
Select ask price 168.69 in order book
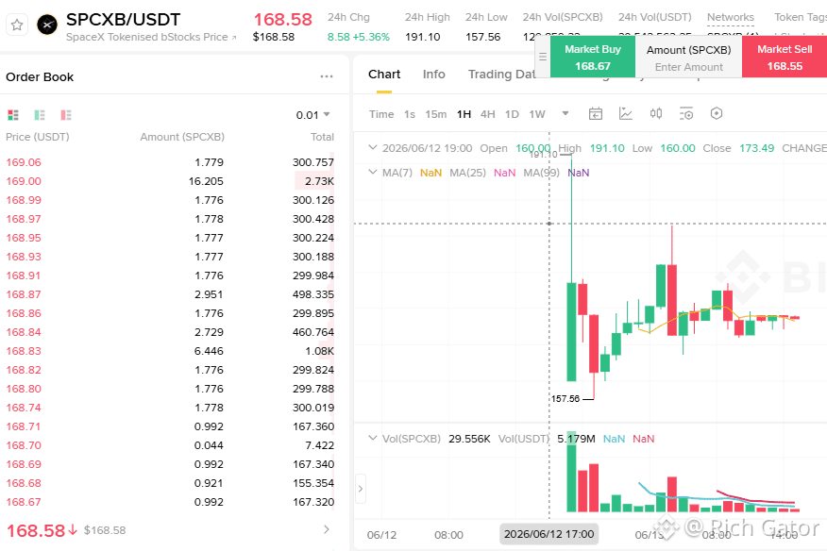click(24, 464)
